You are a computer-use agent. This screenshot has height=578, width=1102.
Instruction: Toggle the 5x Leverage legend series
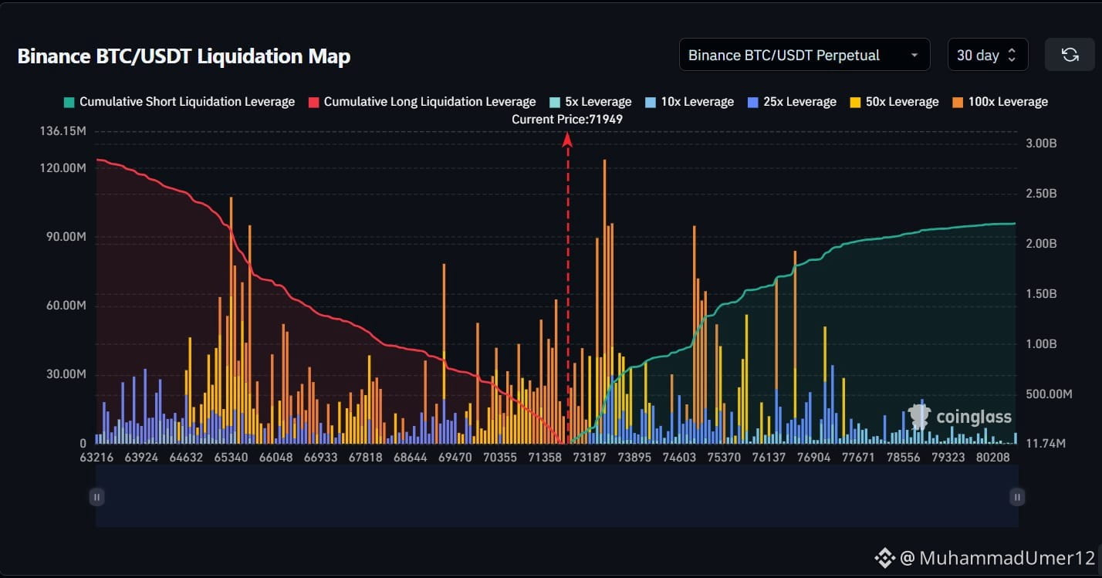click(590, 102)
